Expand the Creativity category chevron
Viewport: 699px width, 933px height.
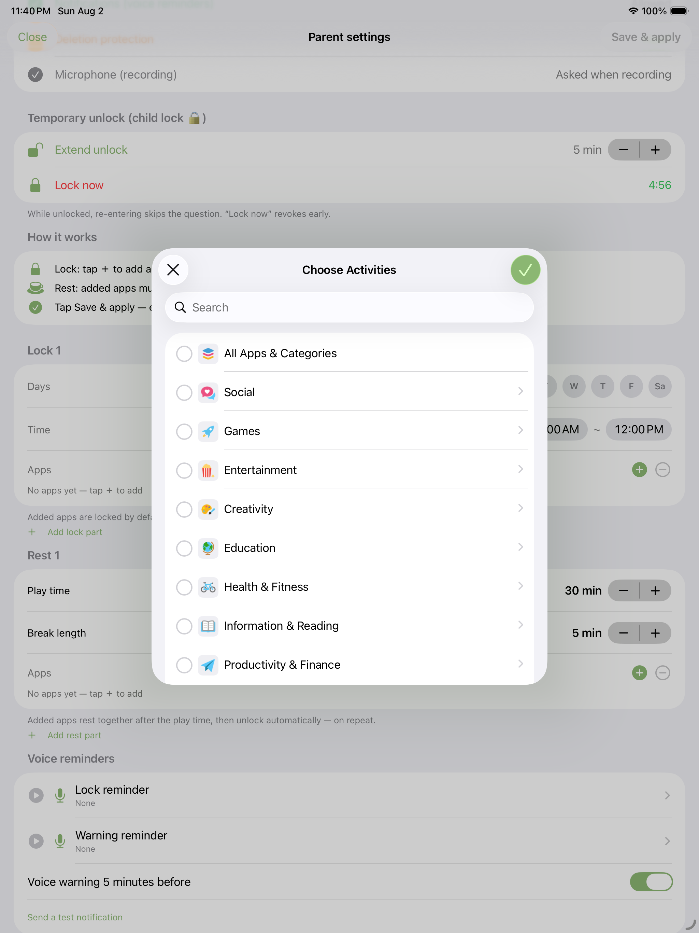coord(521,508)
